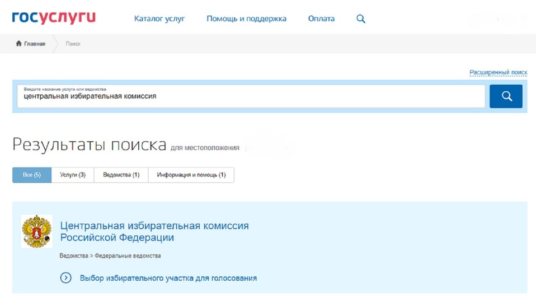This screenshot has width=536, height=302.
Task: Switch to Информация и помощь (1) tab
Action: (x=191, y=175)
